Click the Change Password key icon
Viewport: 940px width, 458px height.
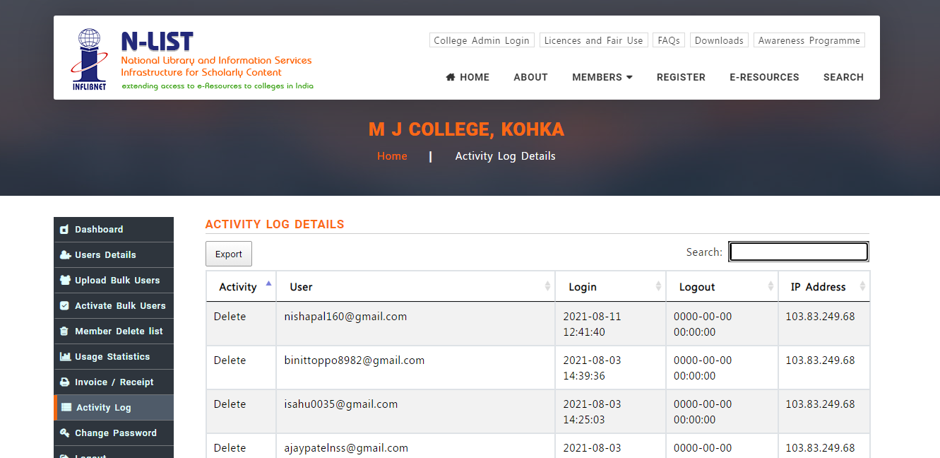(65, 433)
